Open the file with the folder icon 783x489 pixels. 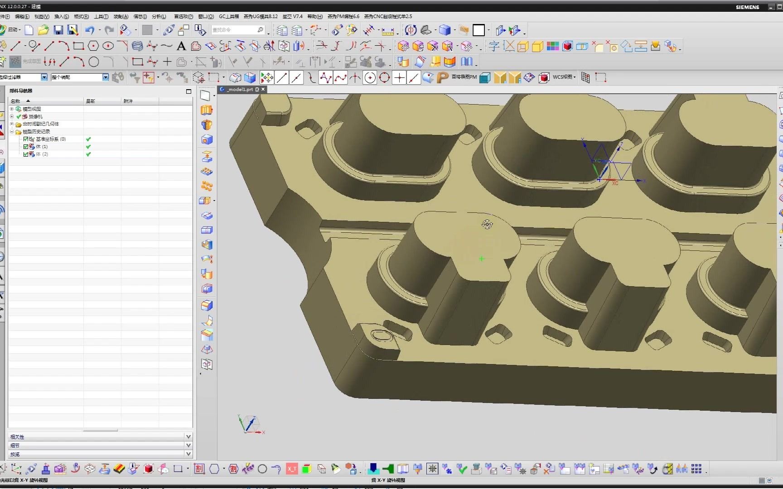click(x=43, y=30)
